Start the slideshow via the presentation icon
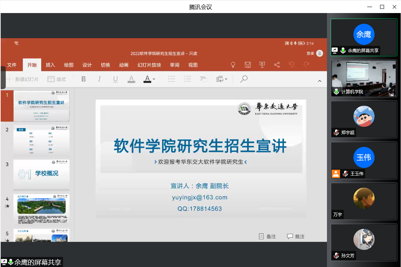The image size is (401, 267). tap(262, 65)
